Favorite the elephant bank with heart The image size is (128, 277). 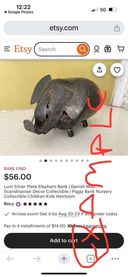117,70
